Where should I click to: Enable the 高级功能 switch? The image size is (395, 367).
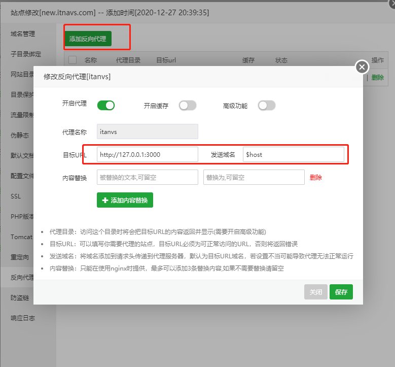click(x=267, y=106)
